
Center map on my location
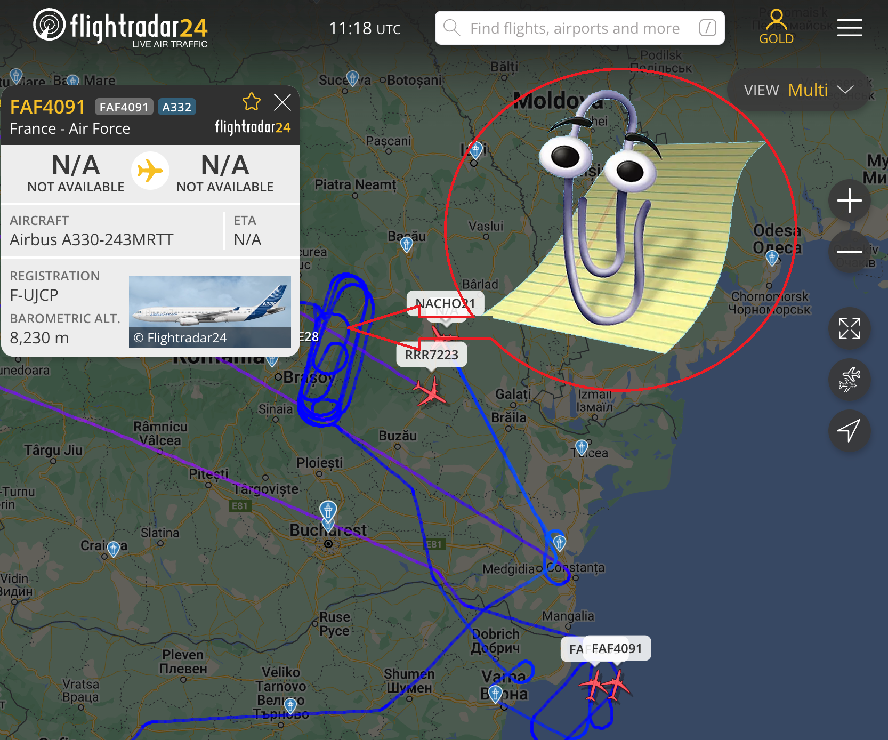click(849, 431)
